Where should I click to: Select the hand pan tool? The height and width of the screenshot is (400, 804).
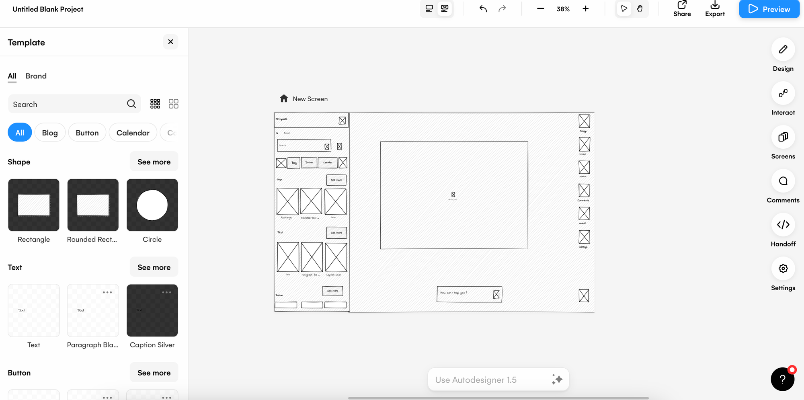(640, 8)
